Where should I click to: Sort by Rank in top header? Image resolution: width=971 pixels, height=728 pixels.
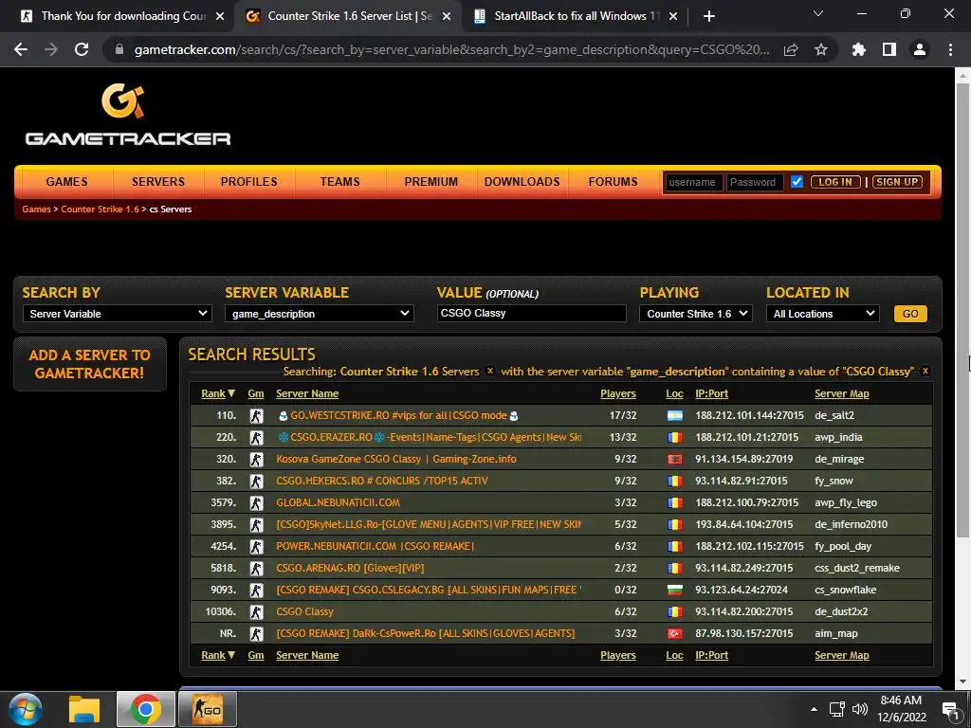218,393
